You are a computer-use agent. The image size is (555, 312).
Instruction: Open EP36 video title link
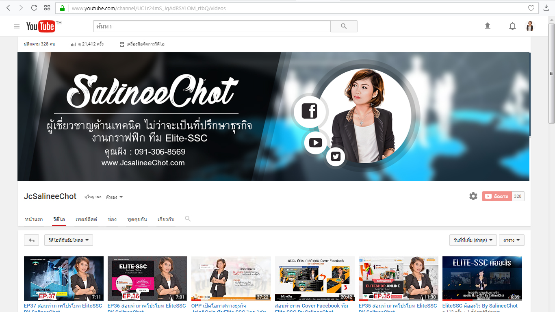point(147,308)
